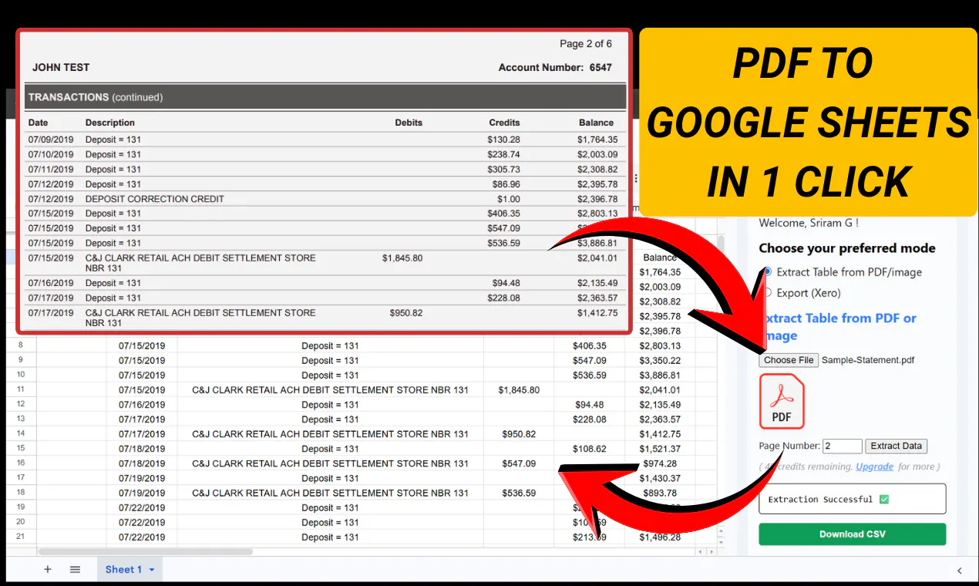
Task: Click the Page Number input field
Action: [842, 446]
